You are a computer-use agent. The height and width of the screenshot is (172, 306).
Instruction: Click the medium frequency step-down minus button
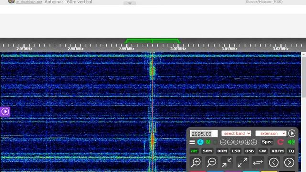click(x=230, y=142)
